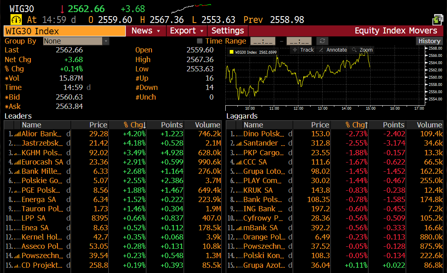Select Energa SA row in Leaders
The image size is (447, 273).
(x=113, y=200)
